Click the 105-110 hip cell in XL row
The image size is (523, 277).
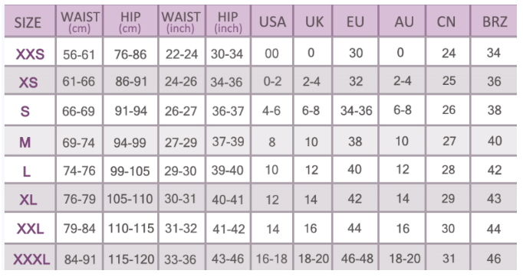(130, 199)
